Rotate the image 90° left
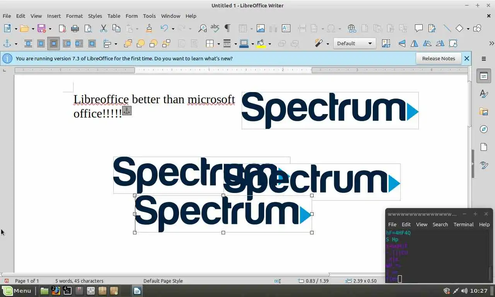The height and width of the screenshot is (297, 495). pos(427,43)
